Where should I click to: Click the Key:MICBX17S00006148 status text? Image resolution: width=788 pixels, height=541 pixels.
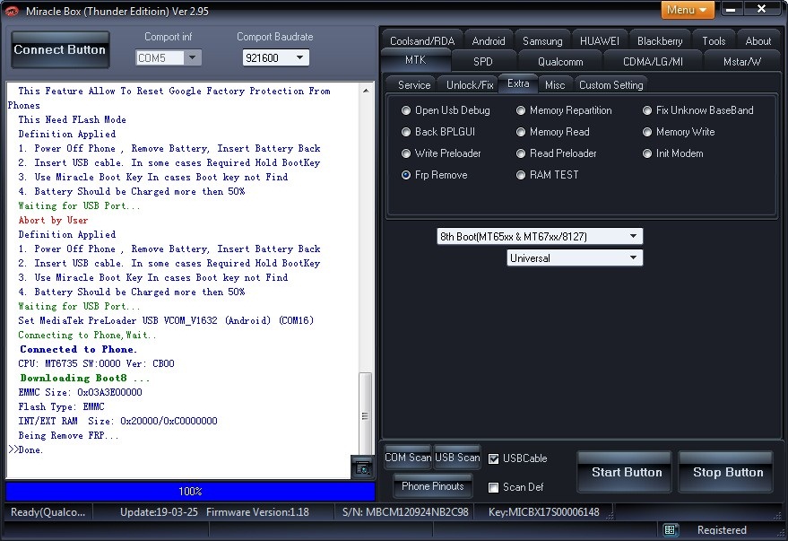click(544, 512)
